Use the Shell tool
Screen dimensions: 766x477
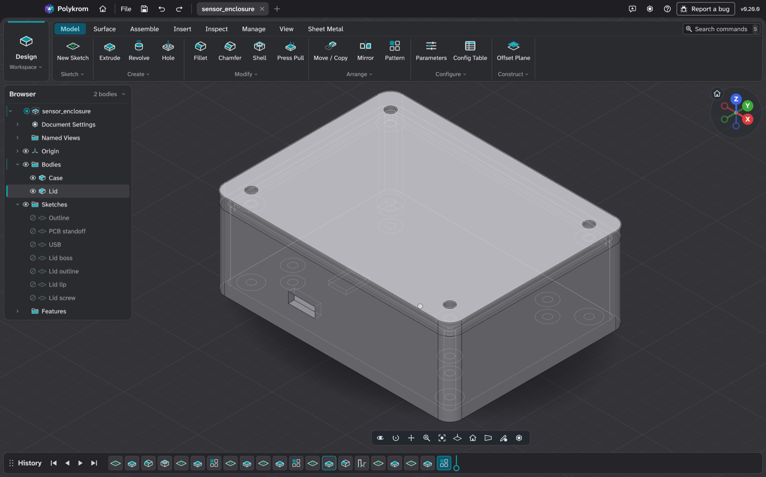[x=259, y=51]
